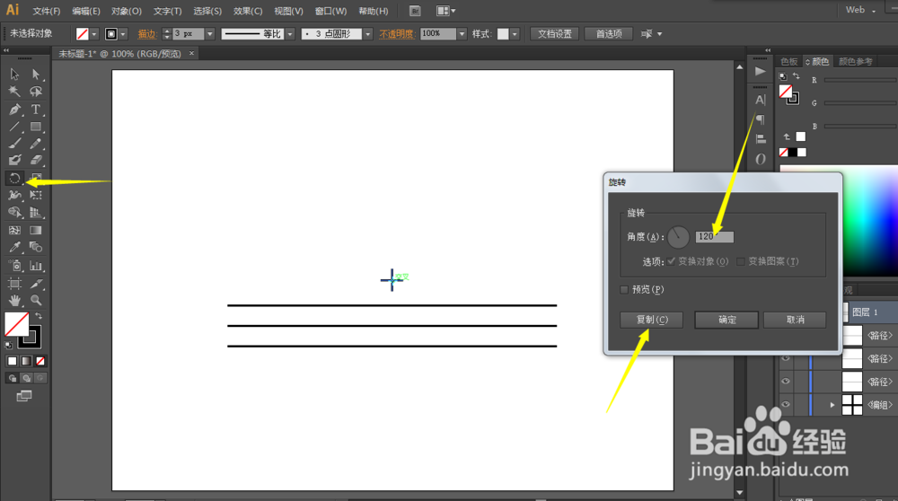The width and height of the screenshot is (898, 501).
Task: Select the Selection tool (black arrow)
Action: coord(14,75)
